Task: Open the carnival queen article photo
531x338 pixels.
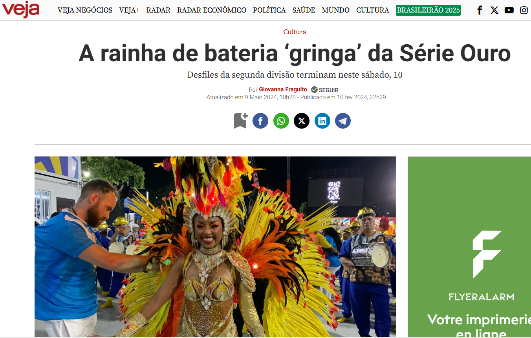Action: click(215, 247)
